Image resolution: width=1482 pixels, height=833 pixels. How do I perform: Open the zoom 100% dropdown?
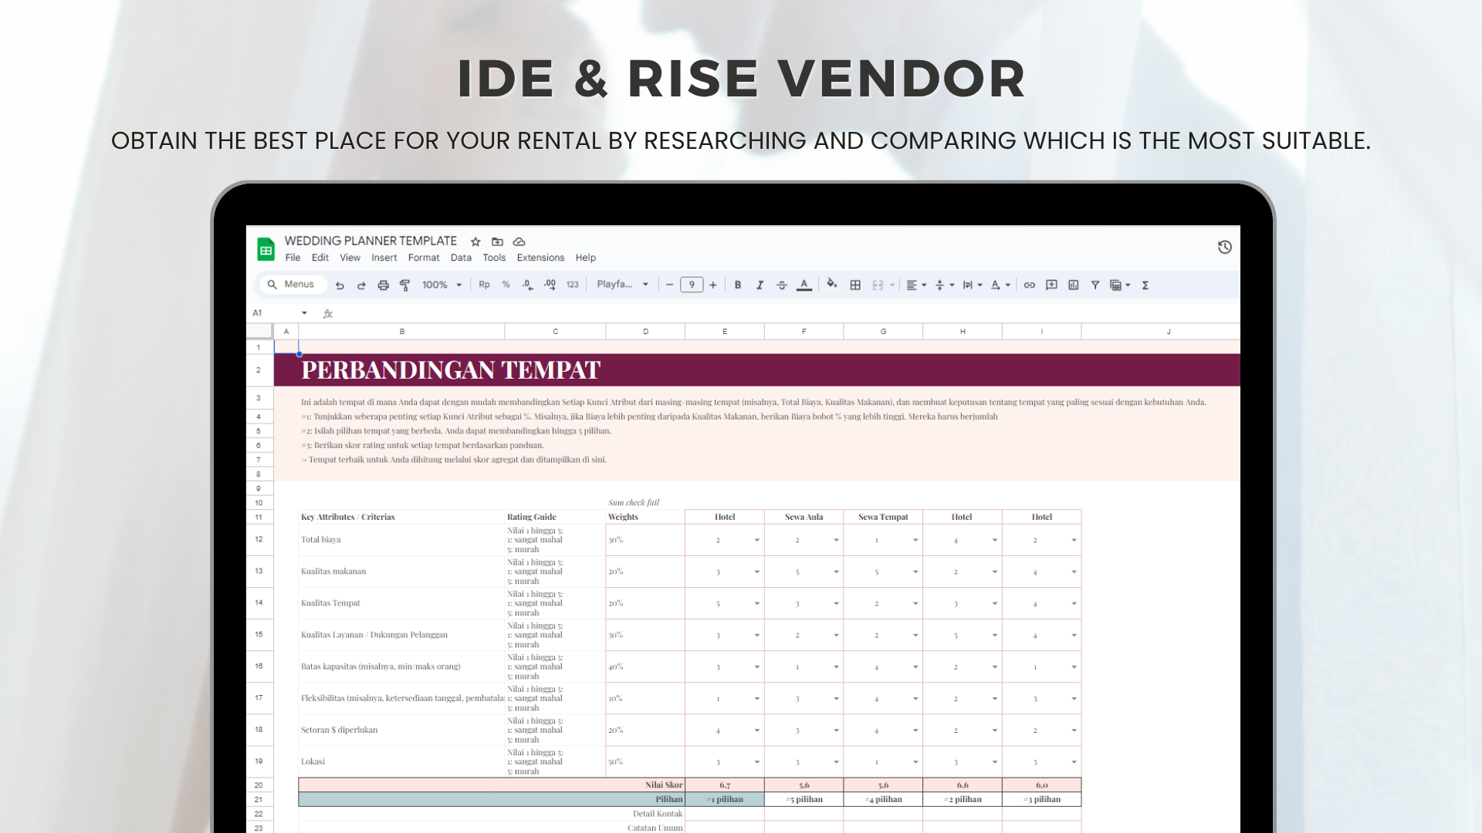(x=442, y=285)
